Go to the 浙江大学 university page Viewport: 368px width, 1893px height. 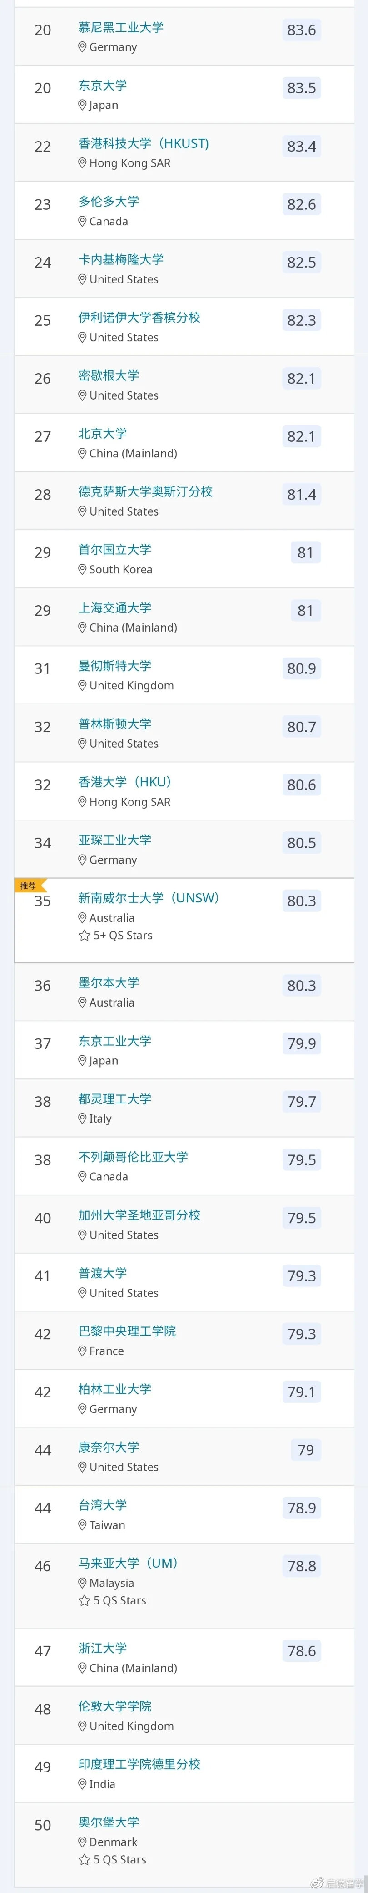click(103, 1648)
